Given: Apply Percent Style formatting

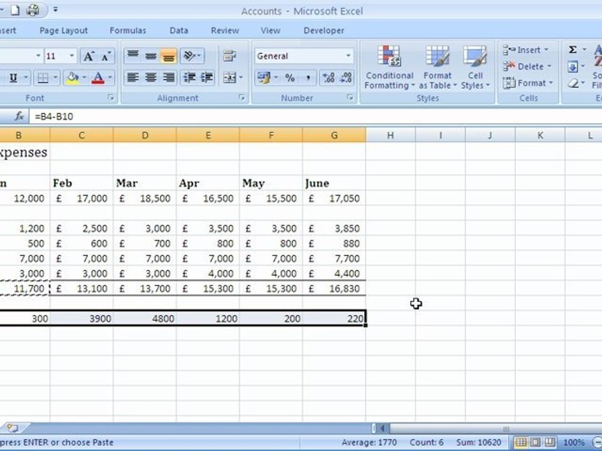Looking at the screenshot, I should [290, 78].
